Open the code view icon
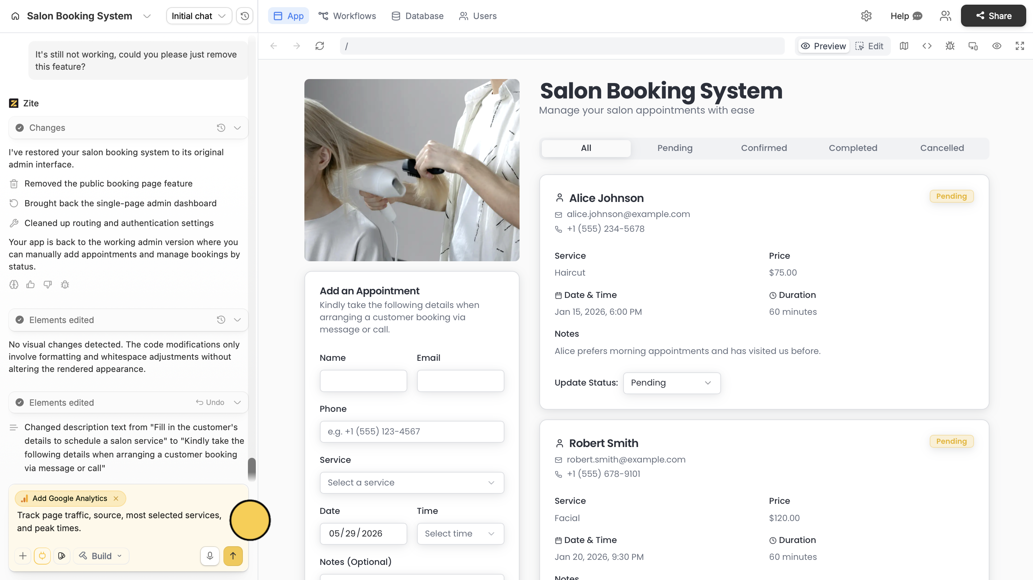Image resolution: width=1033 pixels, height=580 pixels. (x=927, y=46)
